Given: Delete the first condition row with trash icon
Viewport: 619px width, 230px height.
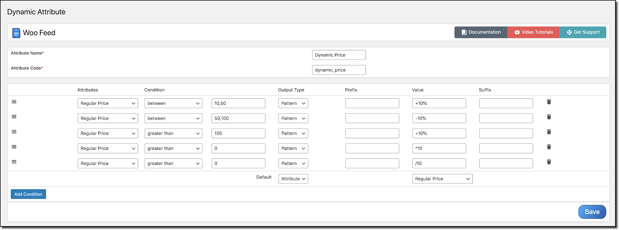Looking at the screenshot, I should [x=549, y=102].
